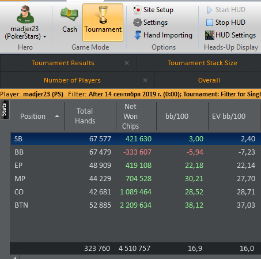The image size is (261, 259).
Task: Click the -333 607 net won value
Action: click(x=137, y=152)
